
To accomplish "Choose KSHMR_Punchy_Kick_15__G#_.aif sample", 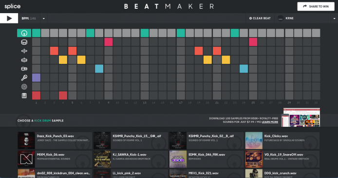I will tap(131, 140).
